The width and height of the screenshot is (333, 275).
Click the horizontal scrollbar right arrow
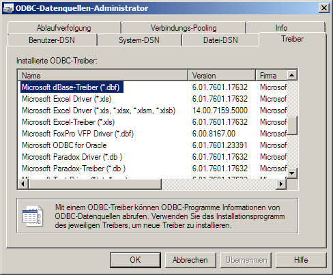281,184
